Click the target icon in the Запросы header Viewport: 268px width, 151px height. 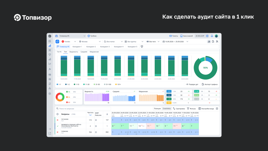click(x=57, y=114)
